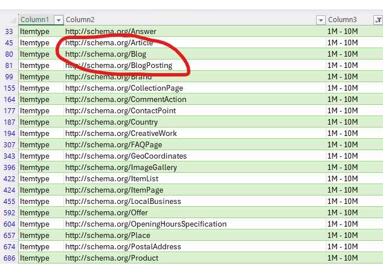Image resolution: width=383 pixels, height=264 pixels.
Task: Select row header 424
Action: [x=9, y=190]
